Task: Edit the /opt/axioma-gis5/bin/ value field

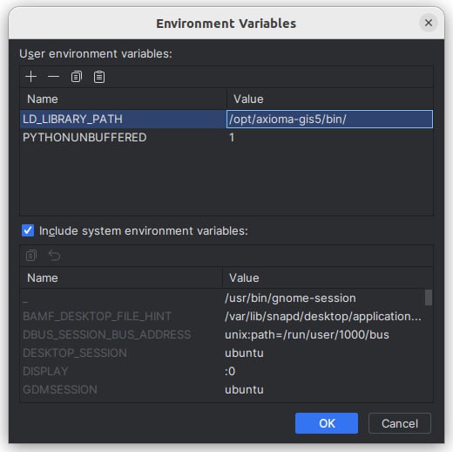Action: [x=329, y=119]
